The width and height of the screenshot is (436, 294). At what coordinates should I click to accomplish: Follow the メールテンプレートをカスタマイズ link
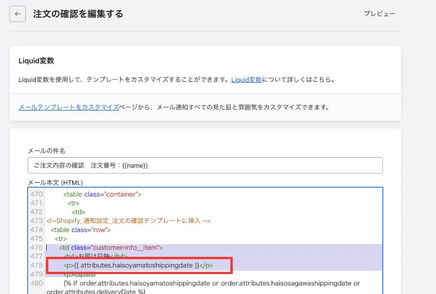point(69,107)
